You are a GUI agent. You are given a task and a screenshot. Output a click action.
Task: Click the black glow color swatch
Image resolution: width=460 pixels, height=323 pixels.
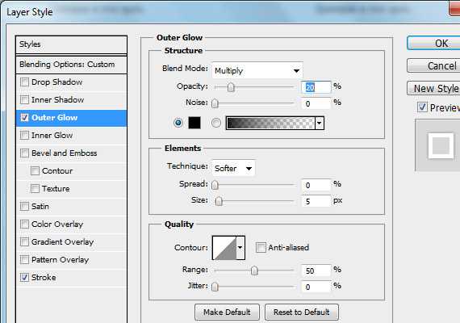pyautogui.click(x=194, y=123)
